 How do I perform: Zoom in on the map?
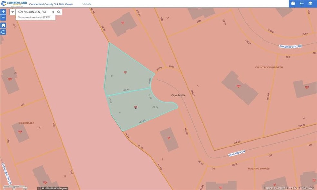point(3,12)
